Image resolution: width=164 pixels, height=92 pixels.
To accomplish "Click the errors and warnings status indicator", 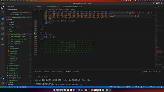I will 23,87.
